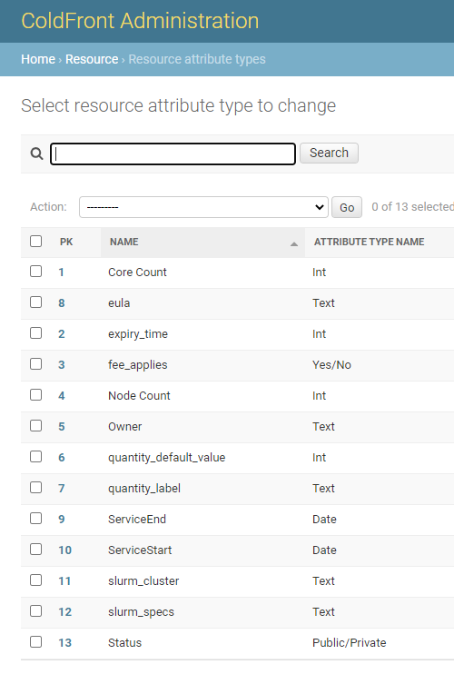Viewport: 454px width, 674px height.
Task: Check the ServiceEnd row checkbox
Action: (36, 519)
